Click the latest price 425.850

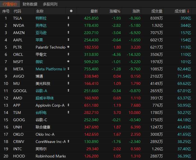coord(91,18)
